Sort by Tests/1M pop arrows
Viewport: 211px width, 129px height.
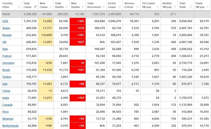coord(207,7)
